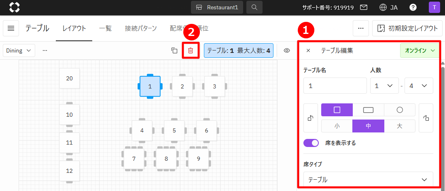This screenshot has width=445, height=191.
Task: Open the help question mark icon
Action: pyautogui.click(x=413, y=7)
